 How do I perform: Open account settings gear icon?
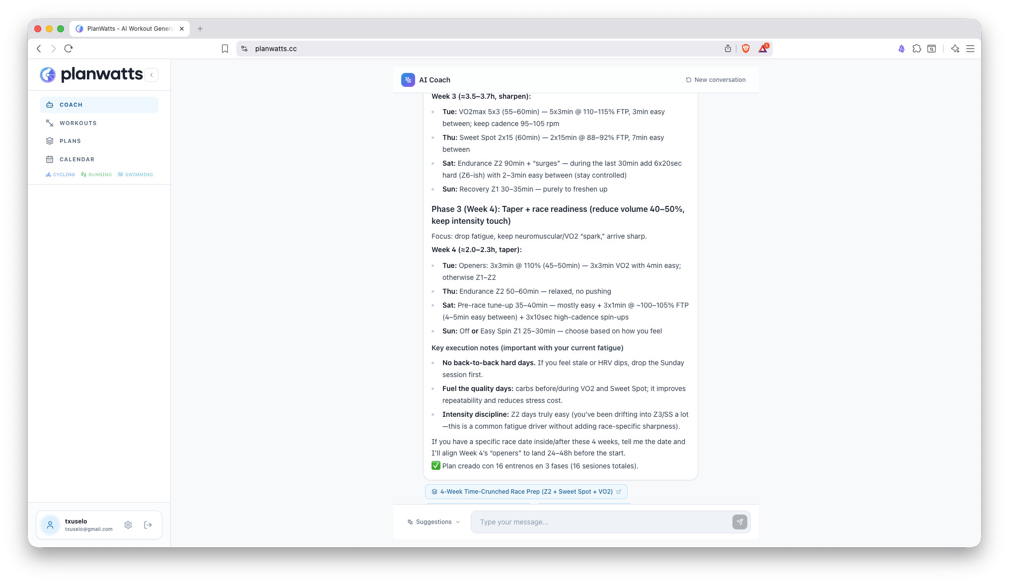pos(128,525)
